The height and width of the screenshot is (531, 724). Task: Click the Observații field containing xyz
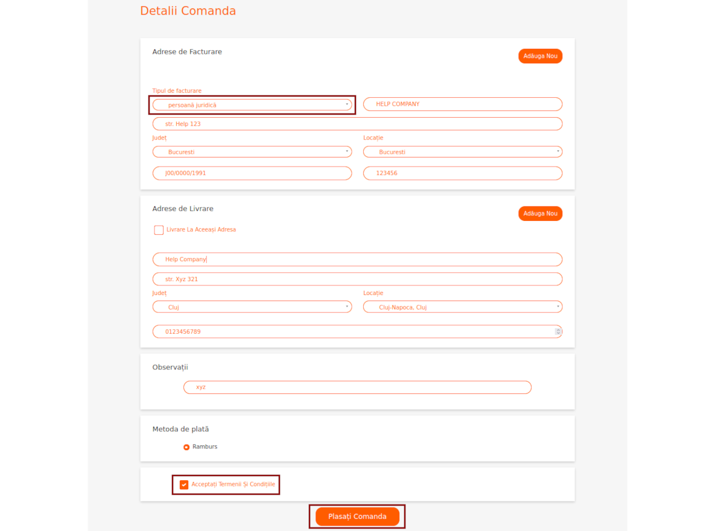pos(357,387)
